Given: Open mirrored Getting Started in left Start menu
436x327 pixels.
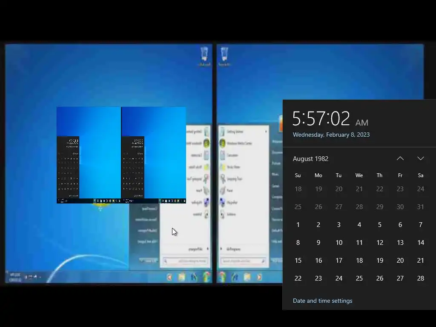Looking at the screenshot, I should pos(198,132).
